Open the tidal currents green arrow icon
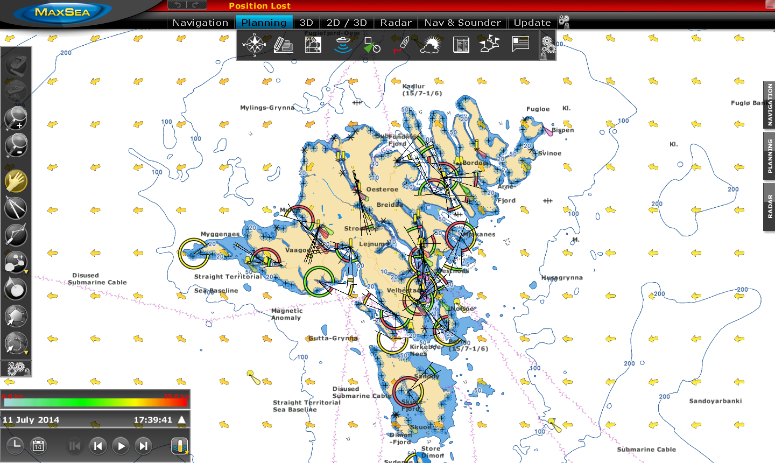This screenshot has width=775, height=463. coord(372,45)
